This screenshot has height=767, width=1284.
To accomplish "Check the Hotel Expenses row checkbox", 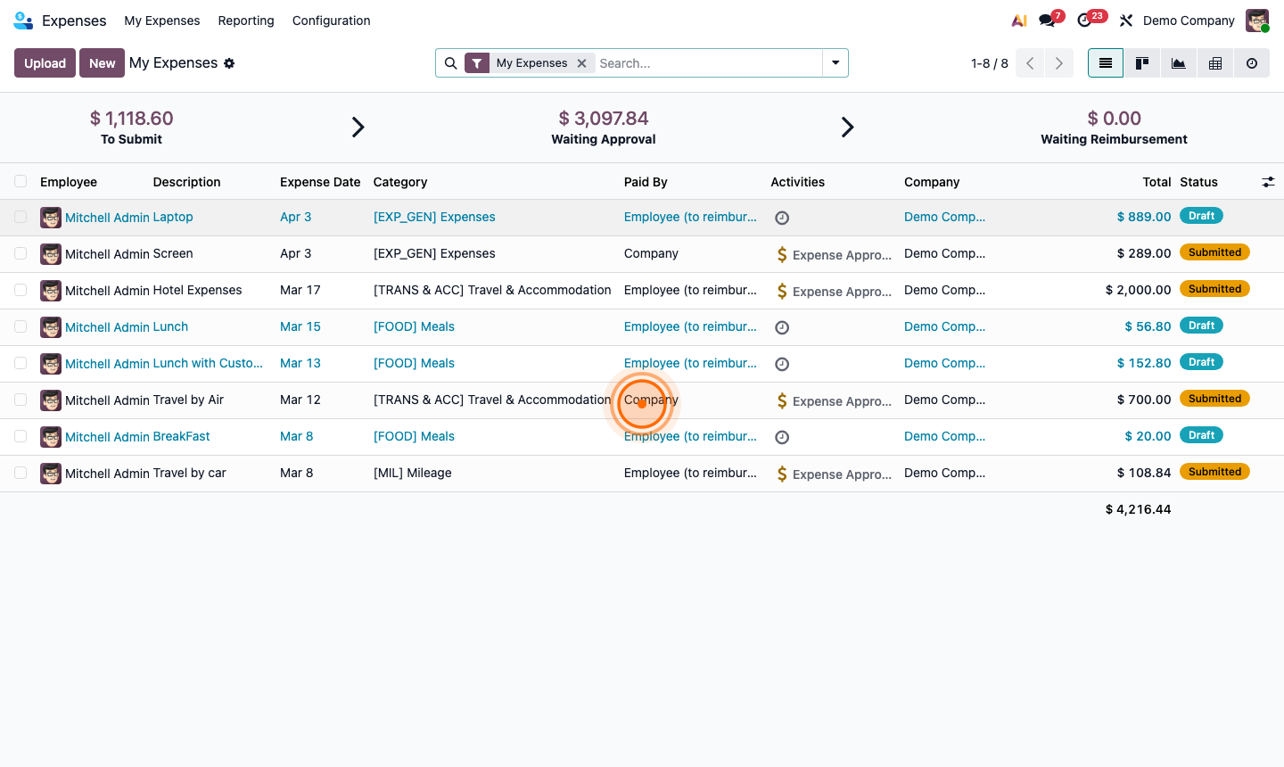I will pyautogui.click(x=21, y=290).
